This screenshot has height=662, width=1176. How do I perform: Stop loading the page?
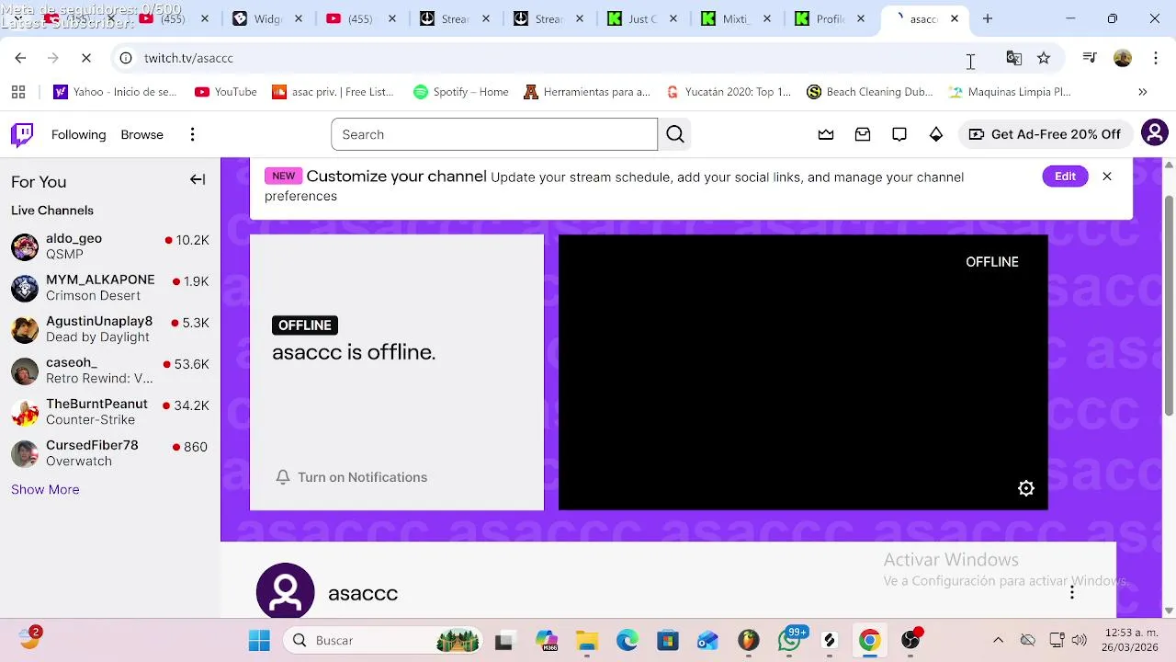point(86,58)
